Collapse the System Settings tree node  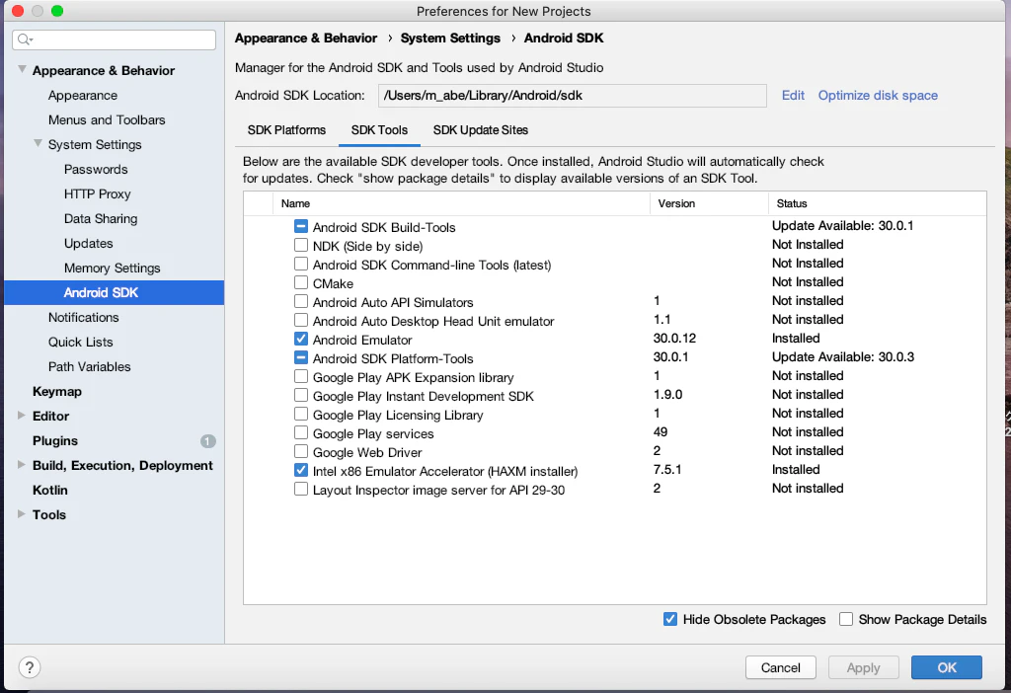39,144
